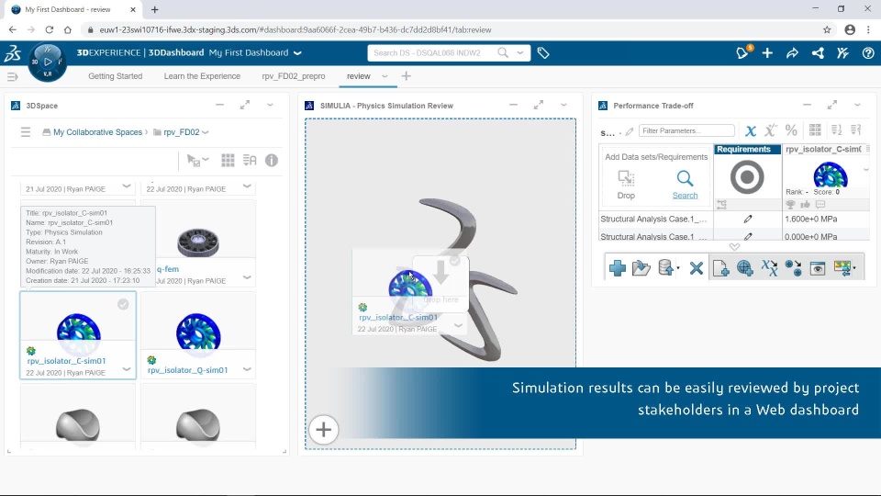The height and width of the screenshot is (496, 881).
Task: Click the database save icon in Trade-off toolbar
Action: (666, 268)
